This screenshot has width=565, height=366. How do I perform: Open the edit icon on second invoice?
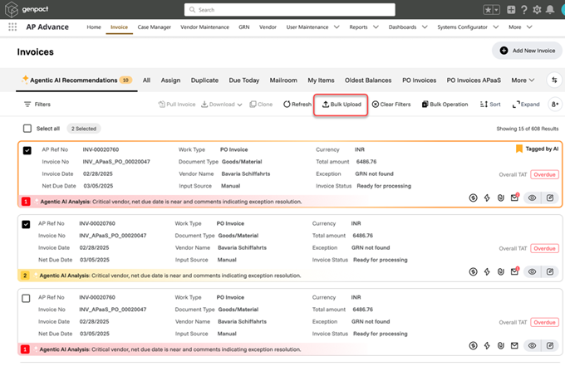pyautogui.click(x=550, y=271)
